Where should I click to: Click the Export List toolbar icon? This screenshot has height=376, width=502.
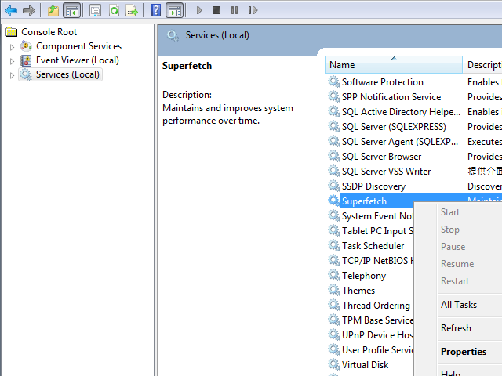(x=132, y=10)
